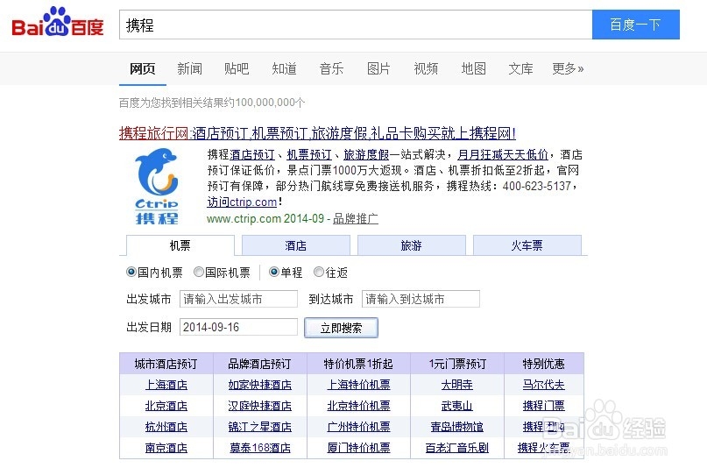Open the 音乐 tab
707x475 pixels.
[331, 68]
